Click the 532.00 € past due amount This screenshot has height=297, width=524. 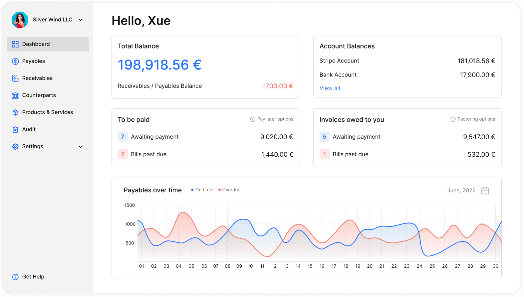(x=481, y=155)
